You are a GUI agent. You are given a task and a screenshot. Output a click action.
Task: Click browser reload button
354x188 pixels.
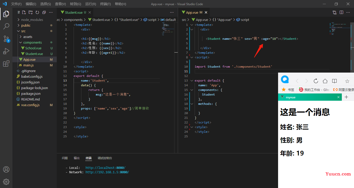coord(316,81)
